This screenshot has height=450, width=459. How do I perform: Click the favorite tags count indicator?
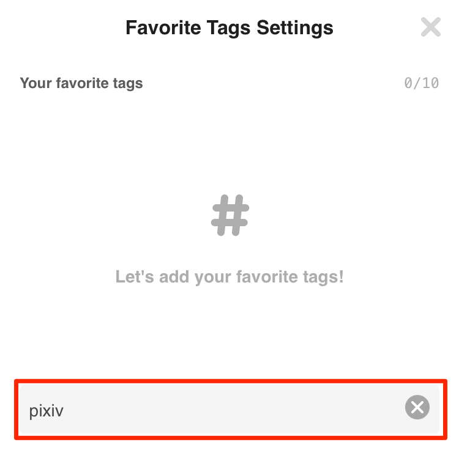(x=422, y=83)
